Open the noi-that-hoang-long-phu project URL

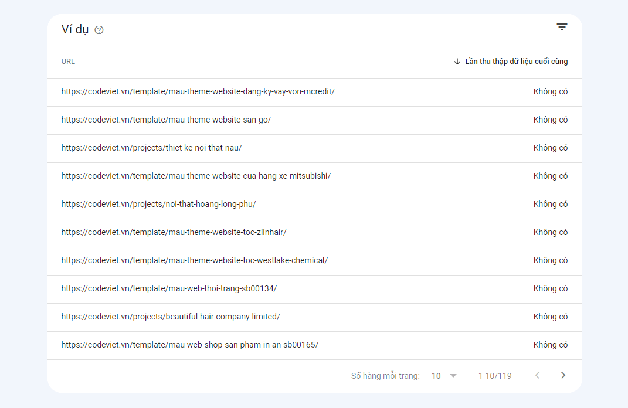[158, 205]
